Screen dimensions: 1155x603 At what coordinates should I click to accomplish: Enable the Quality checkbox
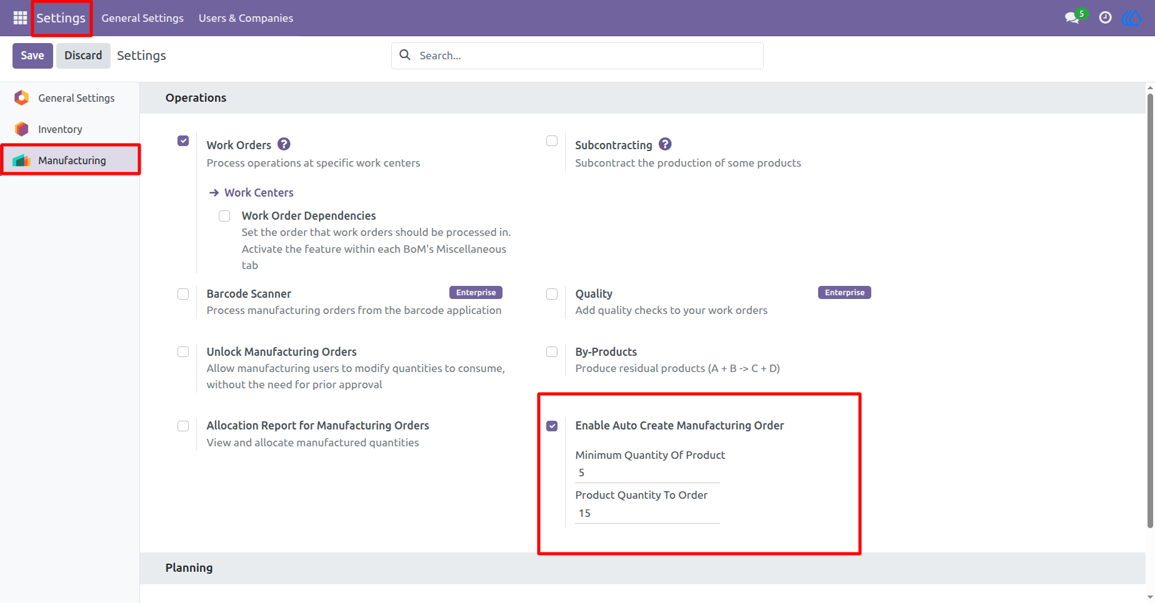click(x=552, y=294)
